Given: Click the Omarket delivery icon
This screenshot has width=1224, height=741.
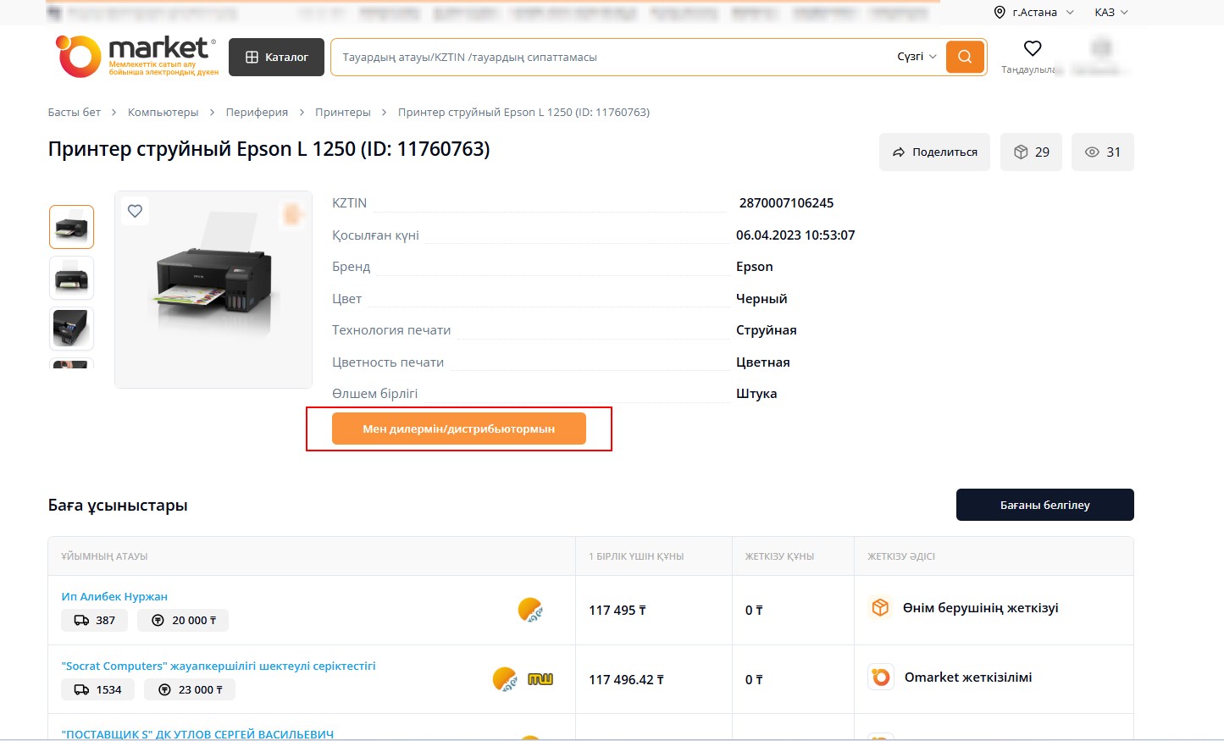Looking at the screenshot, I should click(881, 677).
